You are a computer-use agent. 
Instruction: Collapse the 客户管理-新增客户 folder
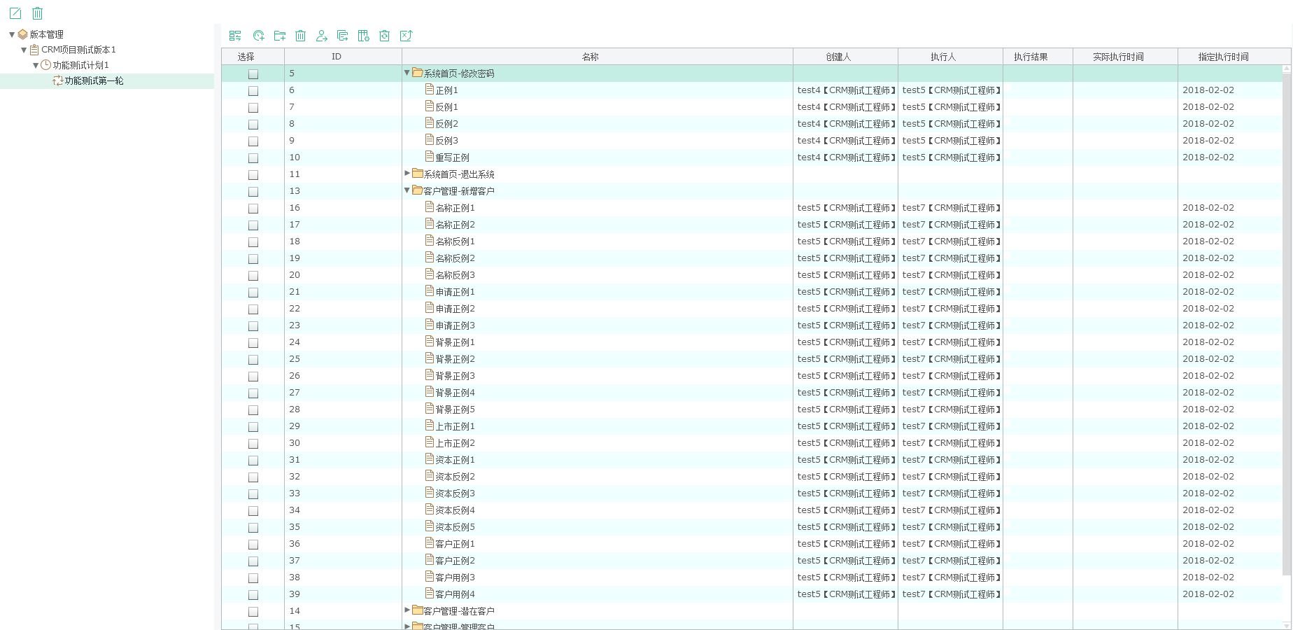407,190
